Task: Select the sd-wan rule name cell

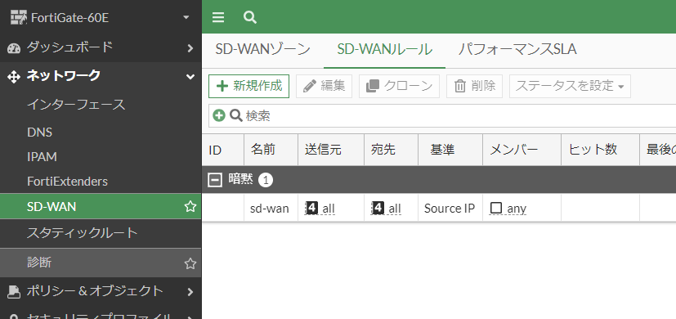Action: point(270,209)
